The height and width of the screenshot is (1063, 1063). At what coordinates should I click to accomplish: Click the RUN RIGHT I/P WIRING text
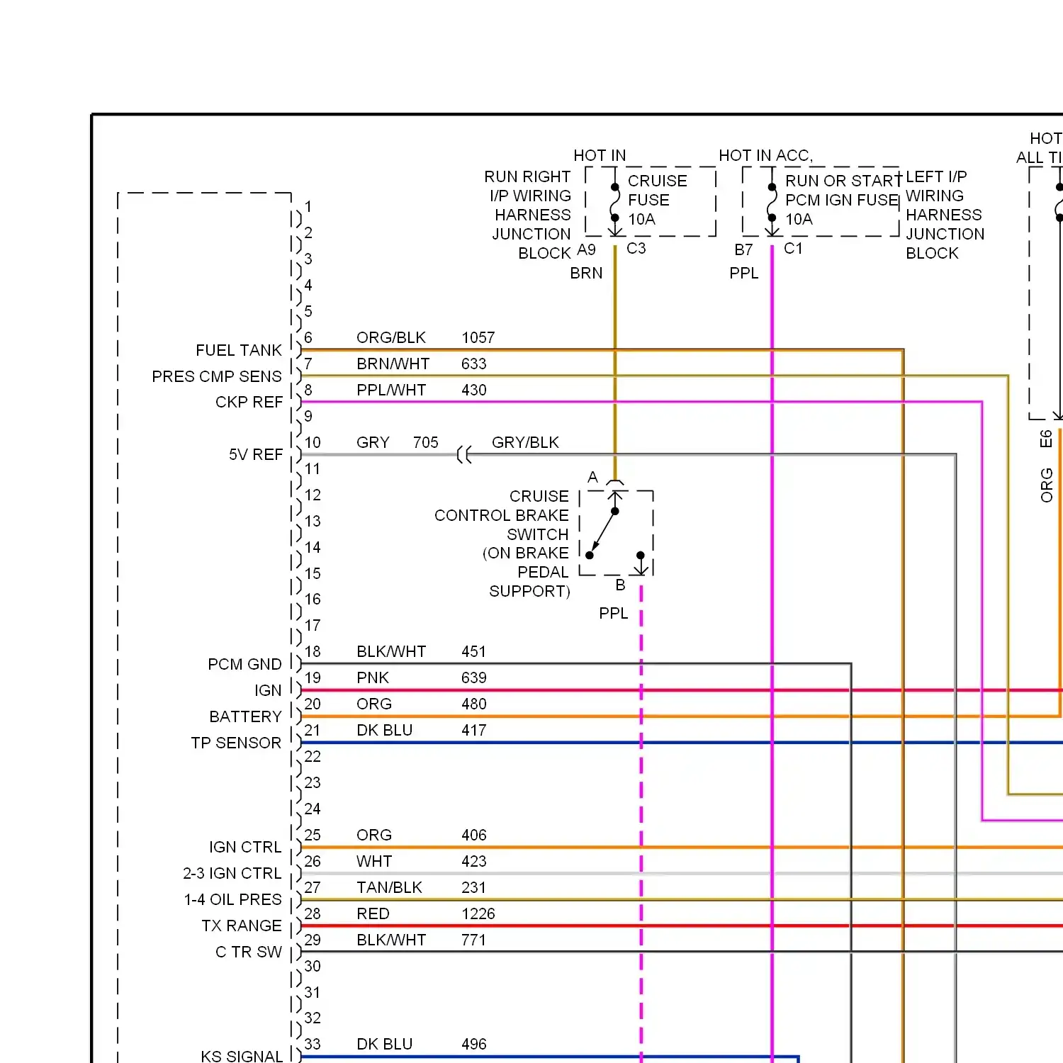point(528,186)
